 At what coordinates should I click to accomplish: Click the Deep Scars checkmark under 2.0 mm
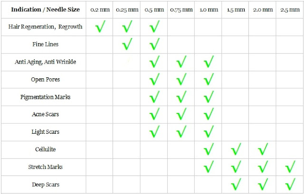click(x=262, y=185)
